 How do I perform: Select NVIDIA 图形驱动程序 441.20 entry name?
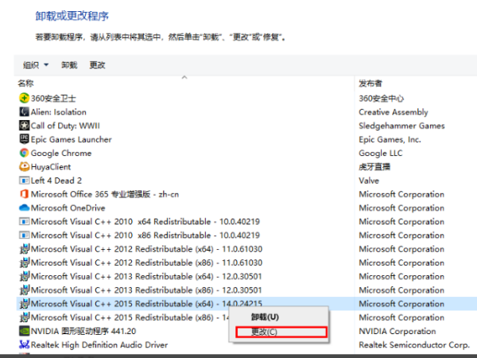pos(83,331)
